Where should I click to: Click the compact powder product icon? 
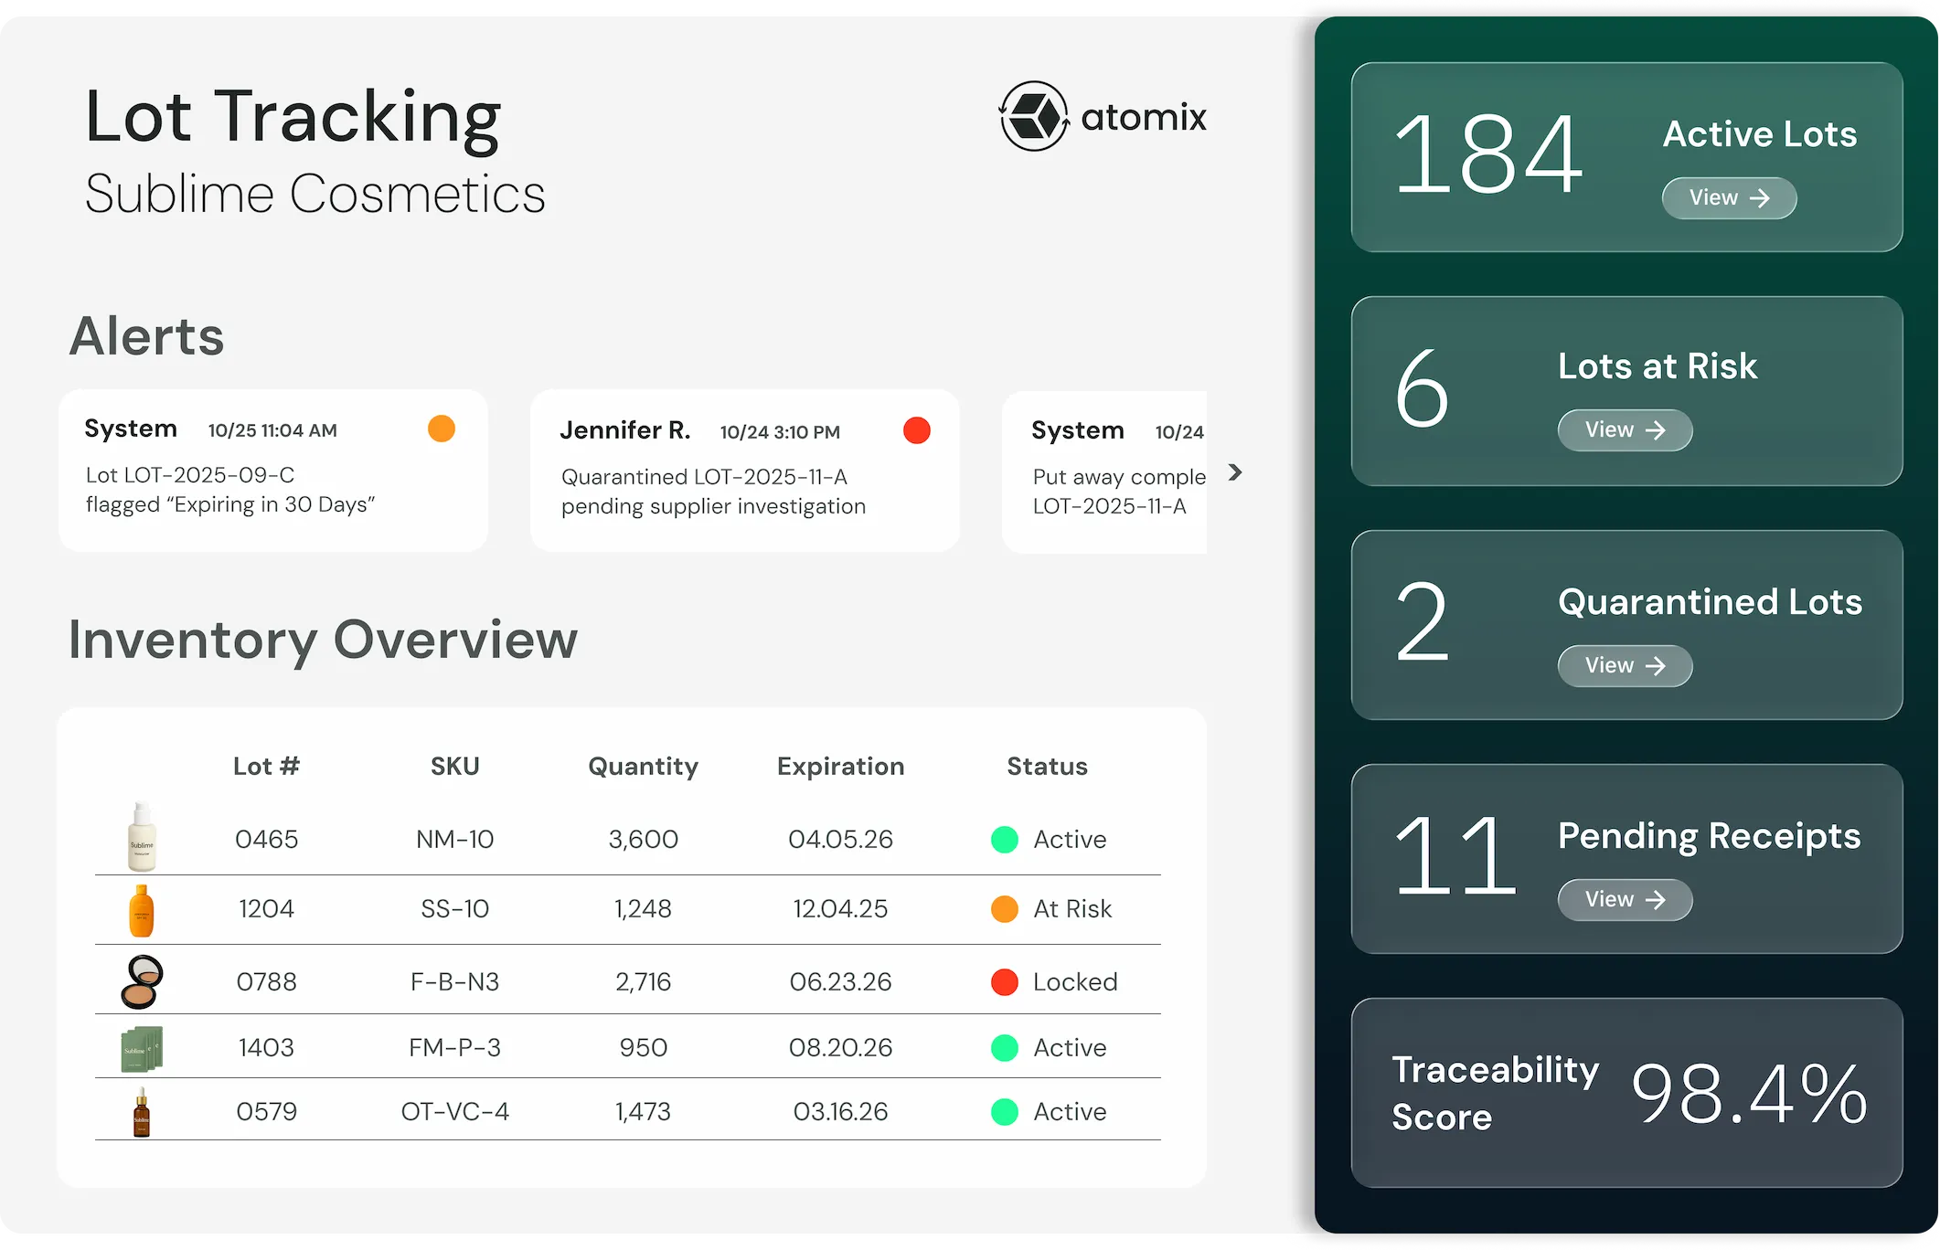click(142, 981)
